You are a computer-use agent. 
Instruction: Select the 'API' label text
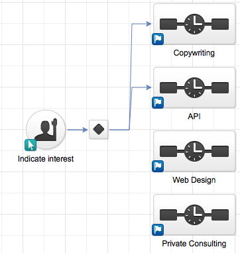pyautogui.click(x=194, y=116)
